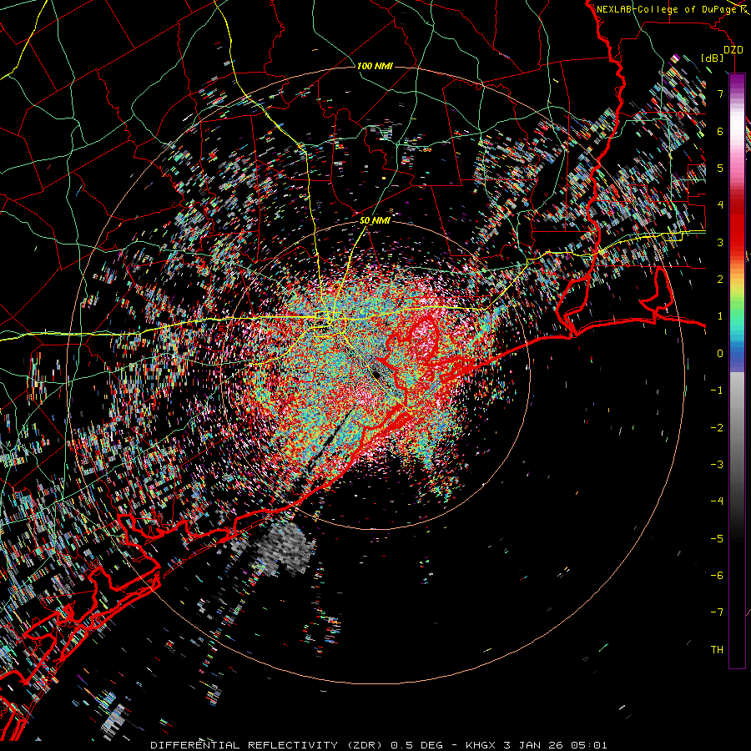751x751 pixels.
Task: Click the "-3" tick label on the scale
Action: 717,465
